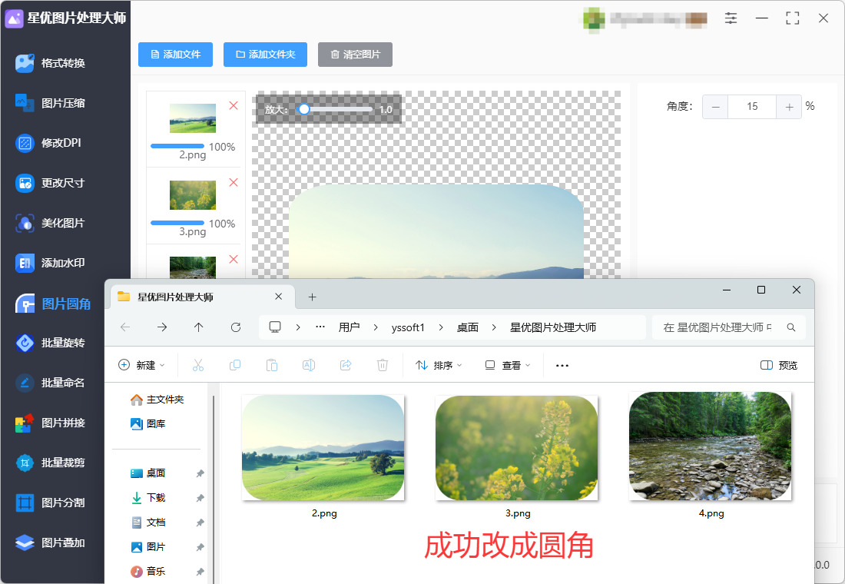845x584 pixels.
Task: Choose 批量裁剪 batch crop tool
Action: point(51,463)
